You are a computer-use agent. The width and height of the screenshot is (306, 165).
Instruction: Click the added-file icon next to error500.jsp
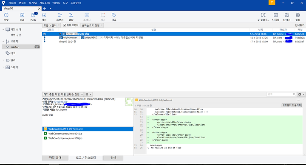(x=45, y=138)
